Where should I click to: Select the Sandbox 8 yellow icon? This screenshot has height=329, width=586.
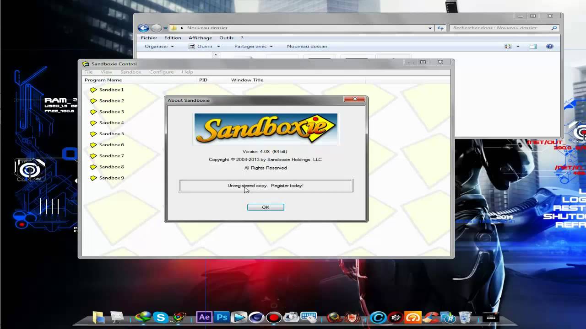(93, 167)
